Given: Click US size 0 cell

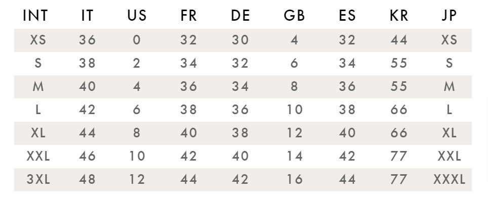Looking at the screenshot, I should pos(137,40).
